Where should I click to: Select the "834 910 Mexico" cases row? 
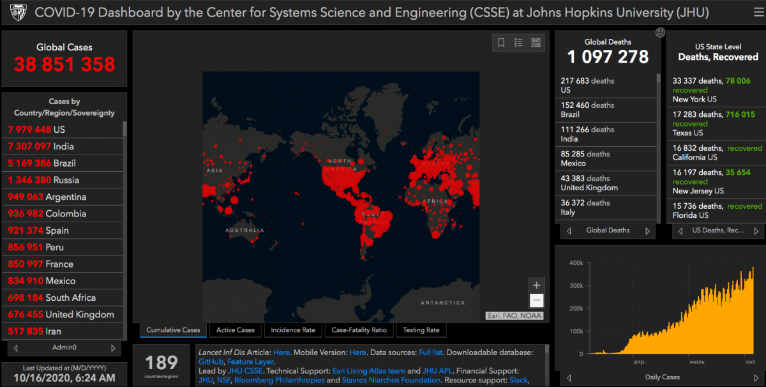(63, 281)
